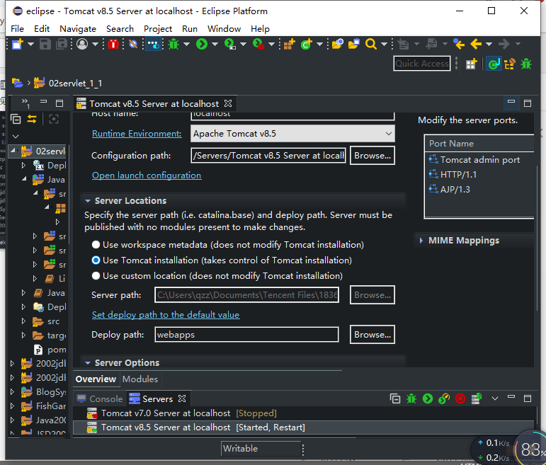Click the yellow Back arrow icon
546x465 pixels.
tap(476, 44)
